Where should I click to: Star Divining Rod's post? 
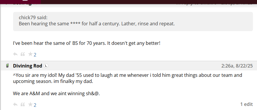(30, 104)
